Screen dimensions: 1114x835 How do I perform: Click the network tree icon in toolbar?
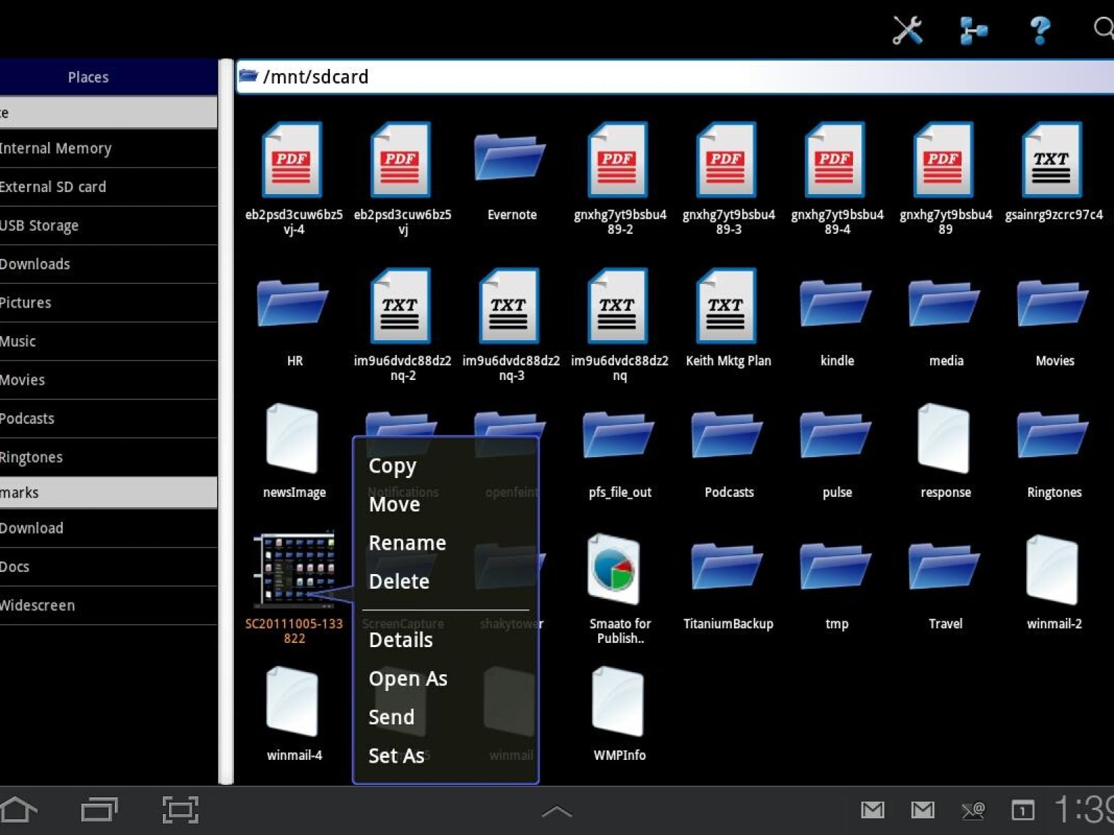pos(973,31)
